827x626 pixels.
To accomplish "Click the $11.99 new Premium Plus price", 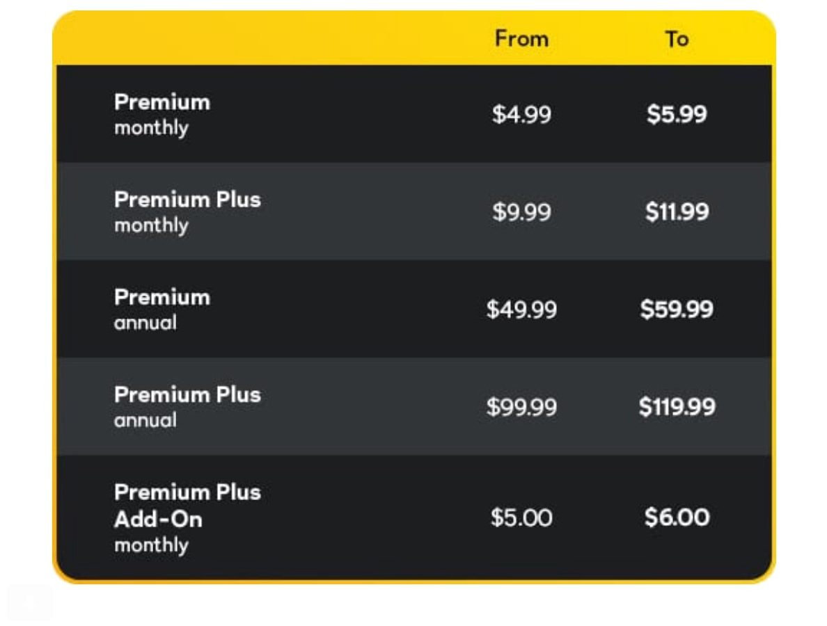I will tap(676, 211).
